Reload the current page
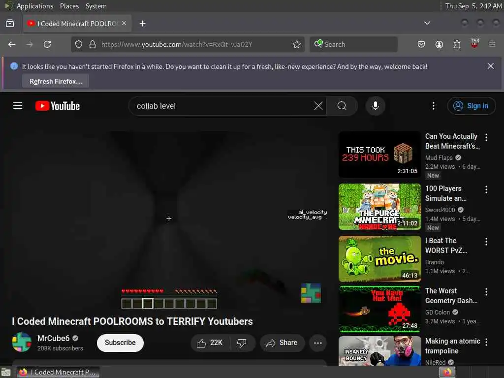 pyautogui.click(x=47, y=44)
